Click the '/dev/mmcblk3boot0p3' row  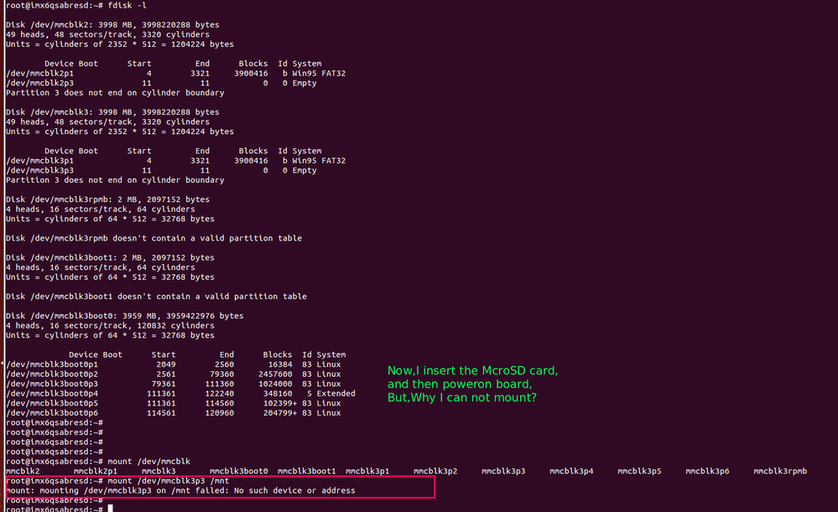(173, 383)
